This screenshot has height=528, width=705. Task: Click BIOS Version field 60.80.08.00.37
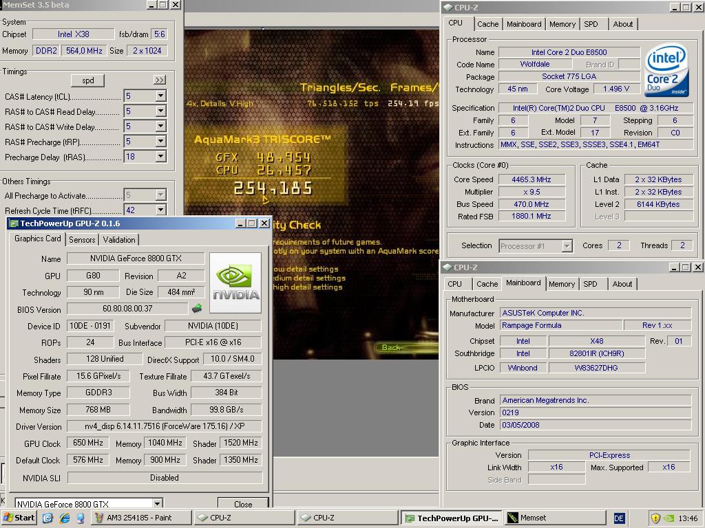tap(127, 309)
